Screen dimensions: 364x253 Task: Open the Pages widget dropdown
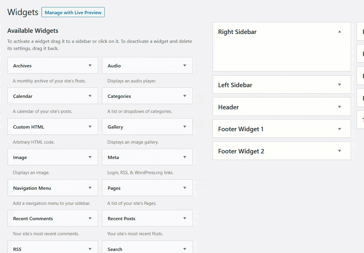[x=185, y=188]
